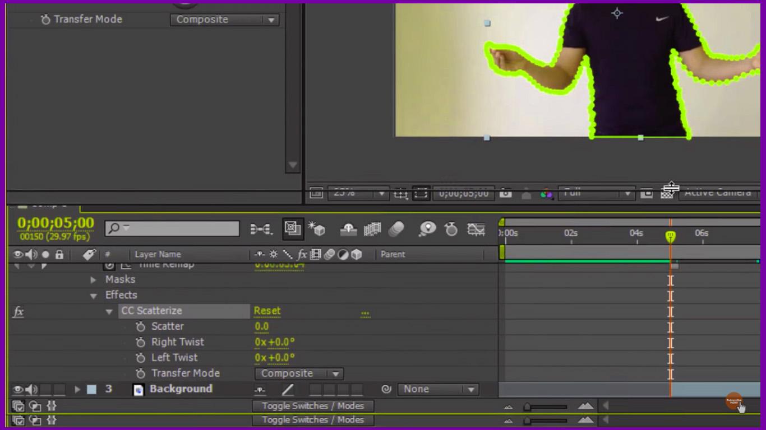766x430 pixels.
Task: Open the Full resolution dropdown in viewer
Action: (x=597, y=193)
